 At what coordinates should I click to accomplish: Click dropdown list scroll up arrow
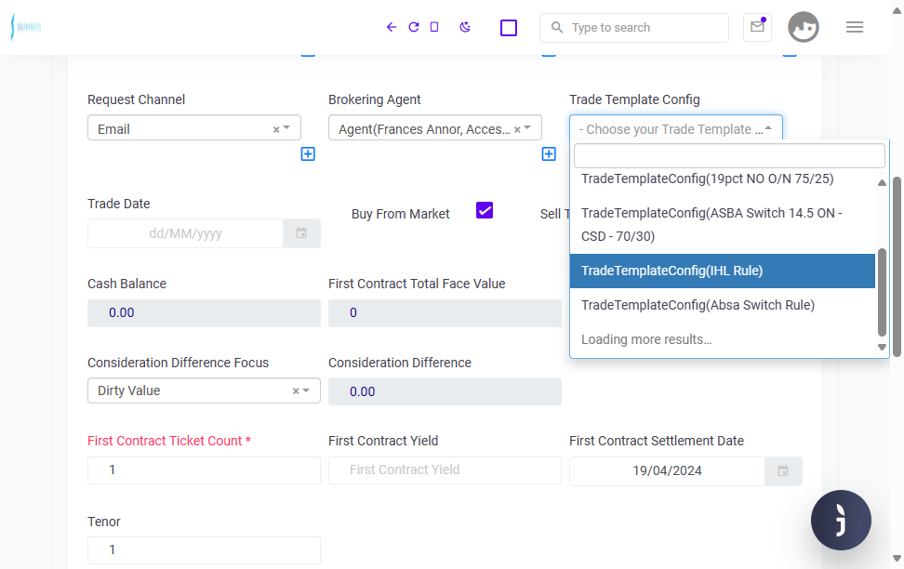tap(882, 183)
